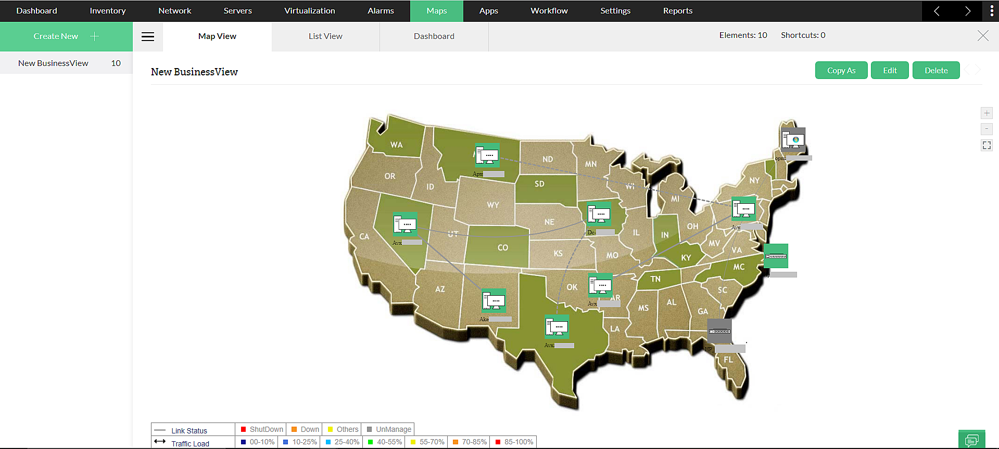999x449 pixels.
Task: Click the hamburger menu icon
Action: [x=148, y=36]
